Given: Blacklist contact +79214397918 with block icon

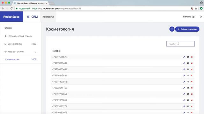Looking at the screenshot, I should 188,82.
